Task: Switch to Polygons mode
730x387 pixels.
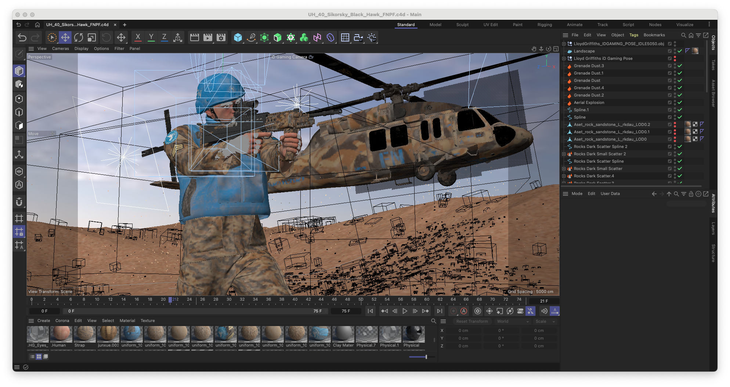Action: 19,125
